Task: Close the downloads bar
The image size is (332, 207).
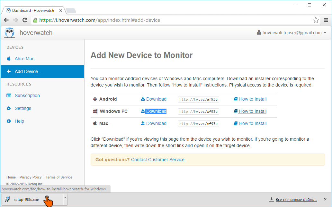Action: click(x=325, y=199)
